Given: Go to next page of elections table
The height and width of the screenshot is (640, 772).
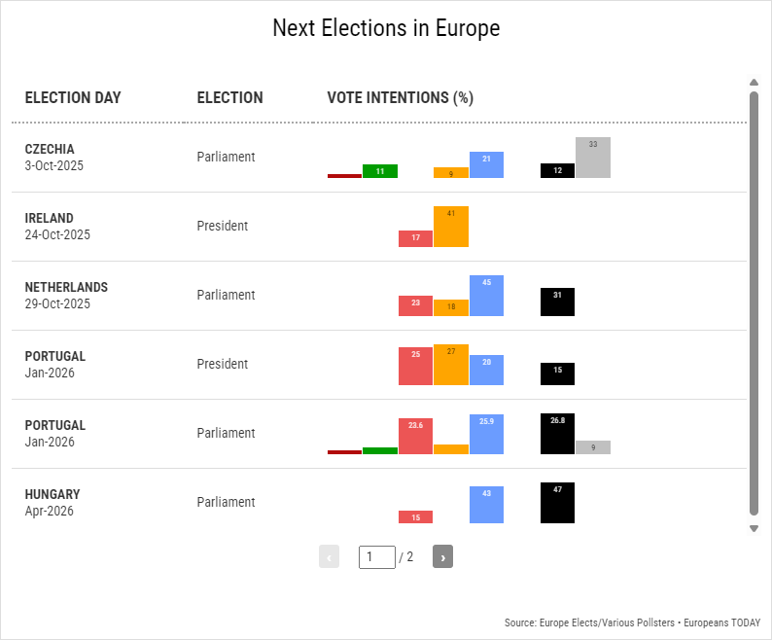Looking at the screenshot, I should (442, 557).
